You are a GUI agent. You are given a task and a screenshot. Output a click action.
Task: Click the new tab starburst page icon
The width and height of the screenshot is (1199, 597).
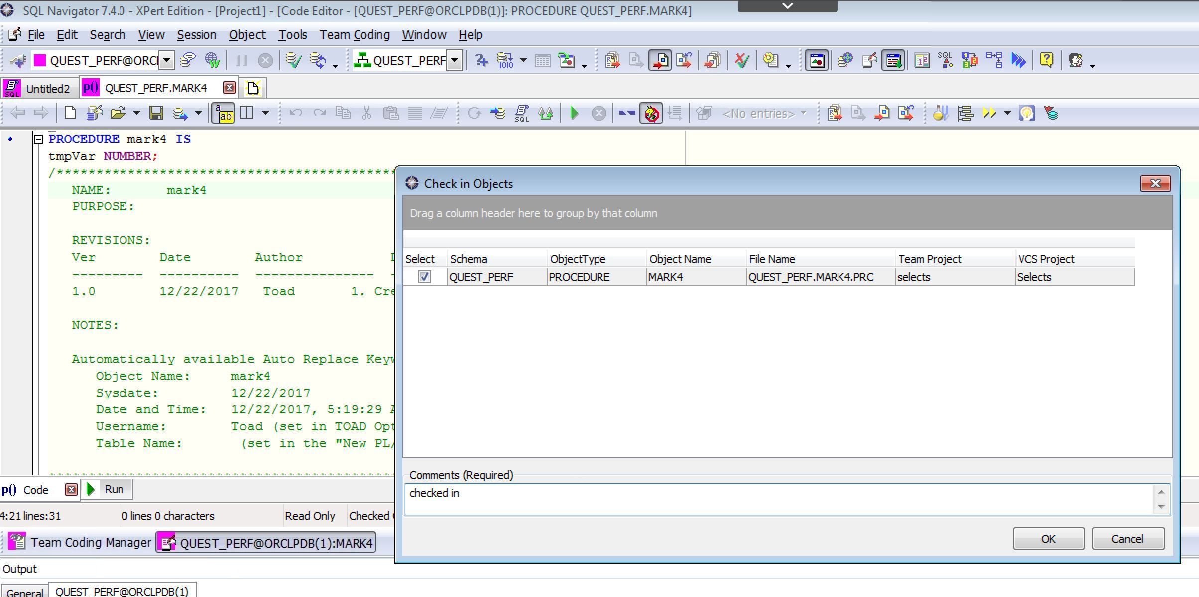coord(252,88)
